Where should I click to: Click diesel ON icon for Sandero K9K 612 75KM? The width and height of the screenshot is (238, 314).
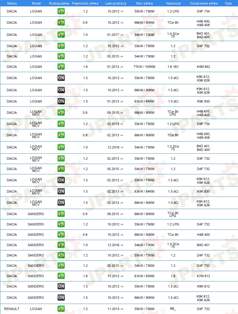(x=61, y=286)
